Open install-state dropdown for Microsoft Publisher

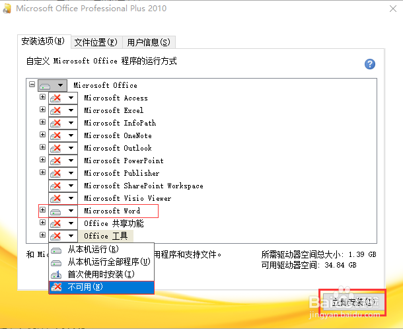(x=63, y=173)
